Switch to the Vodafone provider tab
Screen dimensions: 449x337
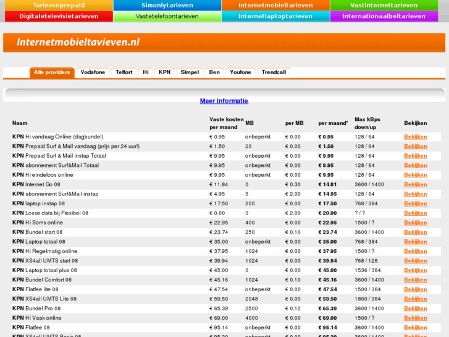click(93, 72)
